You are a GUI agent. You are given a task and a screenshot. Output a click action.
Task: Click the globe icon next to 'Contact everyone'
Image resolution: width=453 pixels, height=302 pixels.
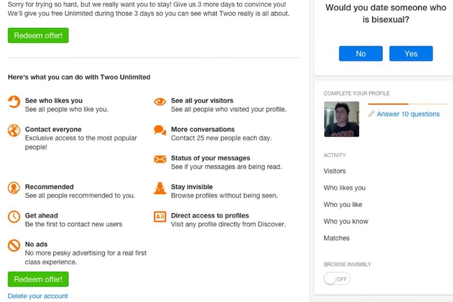tap(14, 130)
